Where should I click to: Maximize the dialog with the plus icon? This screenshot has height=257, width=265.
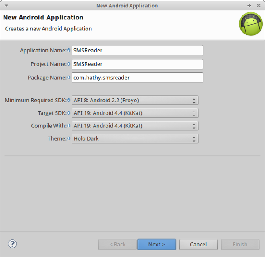[249, 6]
